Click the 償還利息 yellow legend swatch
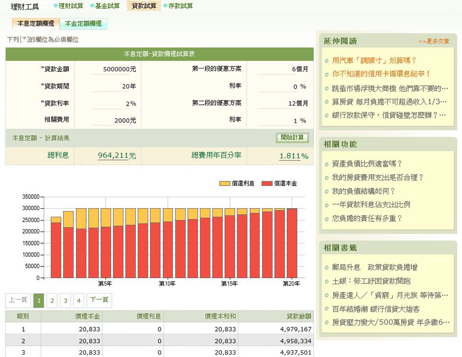The width and height of the screenshot is (462, 357). click(x=224, y=184)
